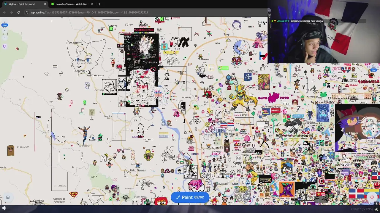Go forward in the browser
The width and height of the screenshot is (380, 213).
coord(11,12)
